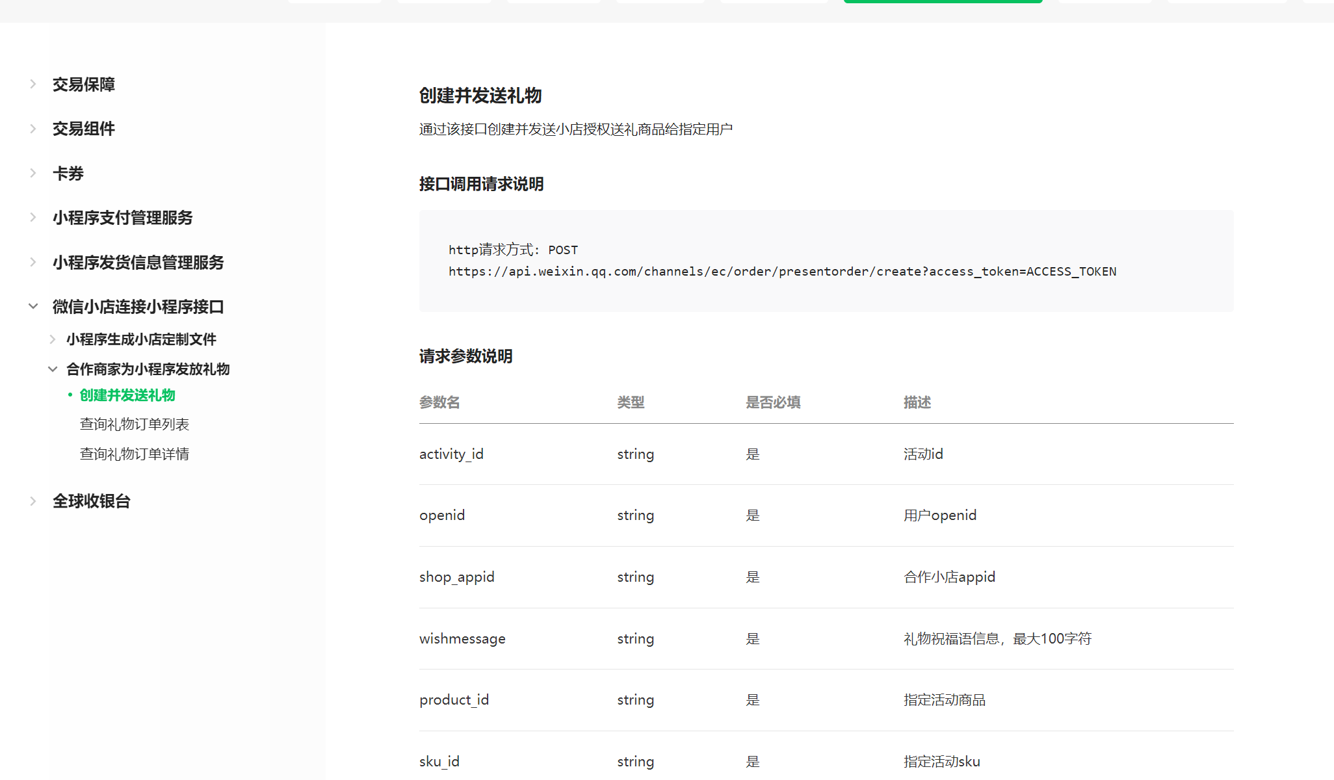This screenshot has width=1334, height=780.
Task: Expand 小程序发货信息管理服务 chevron
Action: (33, 262)
